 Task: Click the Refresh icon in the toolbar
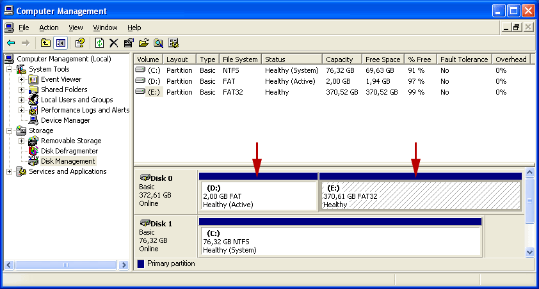(x=99, y=43)
